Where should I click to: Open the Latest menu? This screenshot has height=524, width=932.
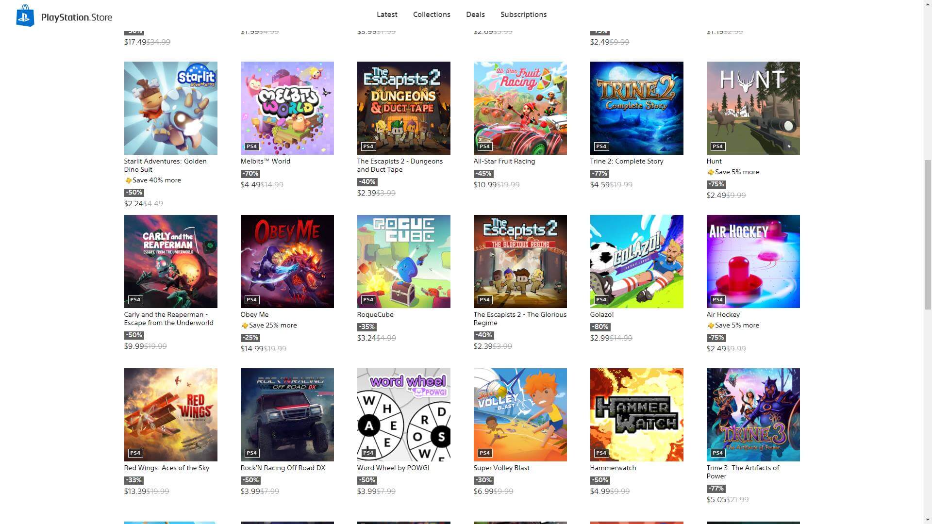tap(387, 15)
